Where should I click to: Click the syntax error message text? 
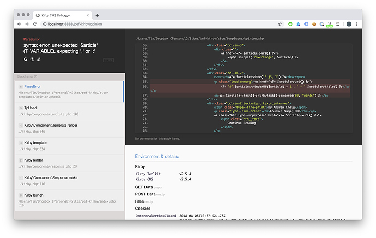(60, 48)
